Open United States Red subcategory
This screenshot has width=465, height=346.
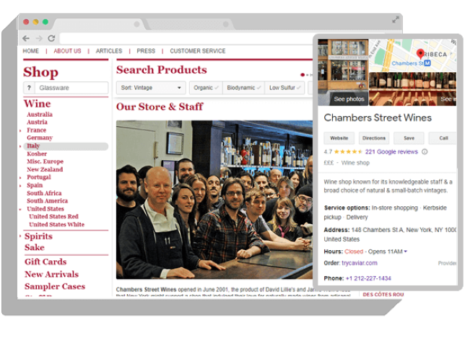(53, 217)
